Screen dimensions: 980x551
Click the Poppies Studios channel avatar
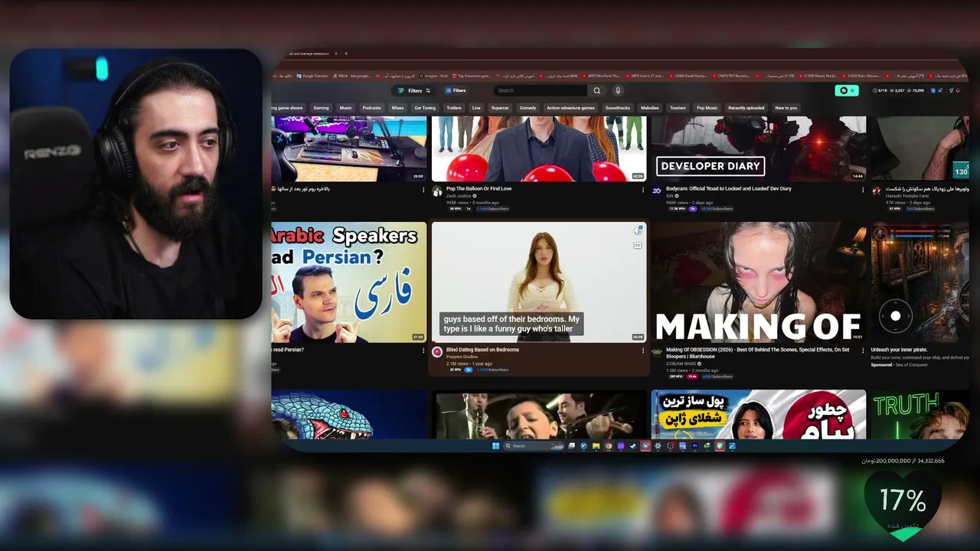pyautogui.click(x=437, y=352)
